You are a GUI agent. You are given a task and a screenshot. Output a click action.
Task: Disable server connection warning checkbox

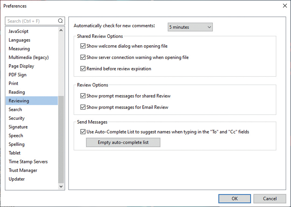(x=83, y=57)
